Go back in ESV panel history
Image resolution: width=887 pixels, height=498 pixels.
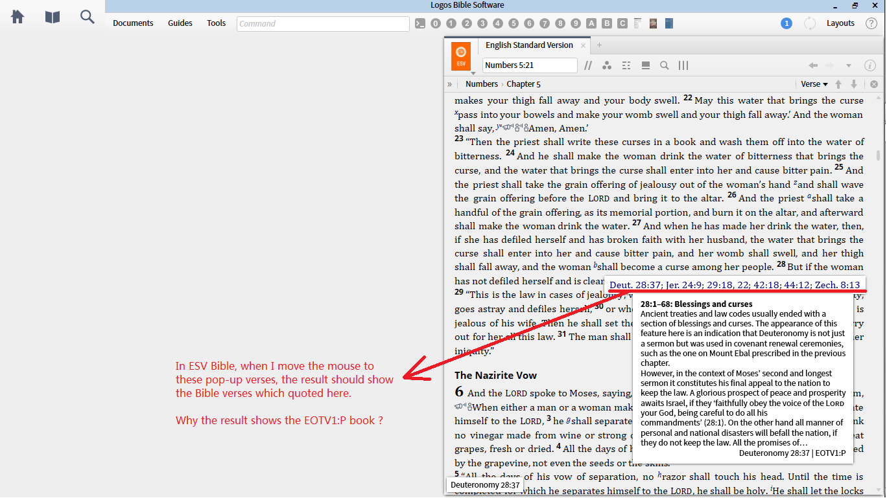coord(813,65)
